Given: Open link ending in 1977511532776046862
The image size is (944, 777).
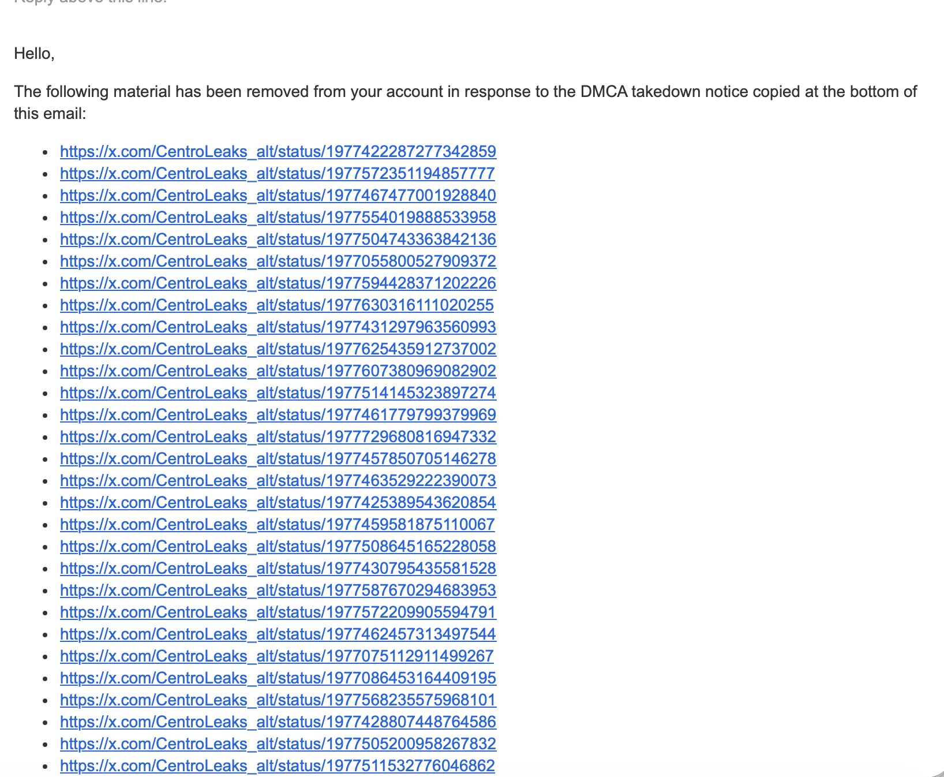Looking at the screenshot, I should [x=278, y=766].
